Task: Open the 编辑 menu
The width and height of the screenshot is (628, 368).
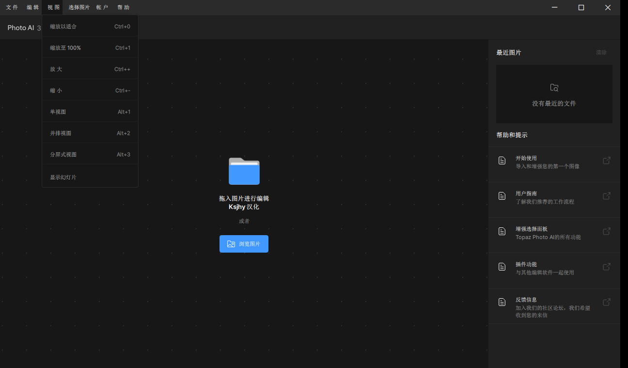Action: pyautogui.click(x=32, y=7)
